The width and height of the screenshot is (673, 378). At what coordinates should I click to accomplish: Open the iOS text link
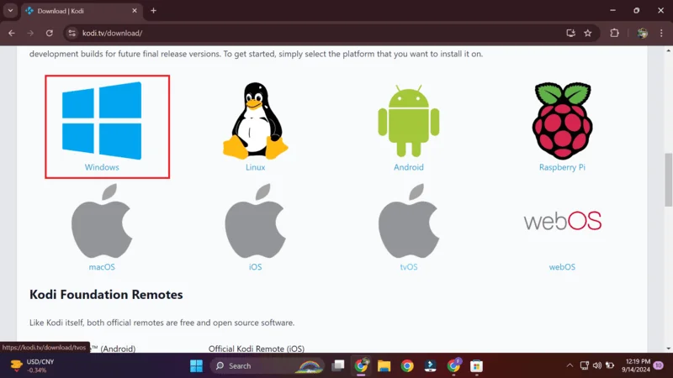256,267
